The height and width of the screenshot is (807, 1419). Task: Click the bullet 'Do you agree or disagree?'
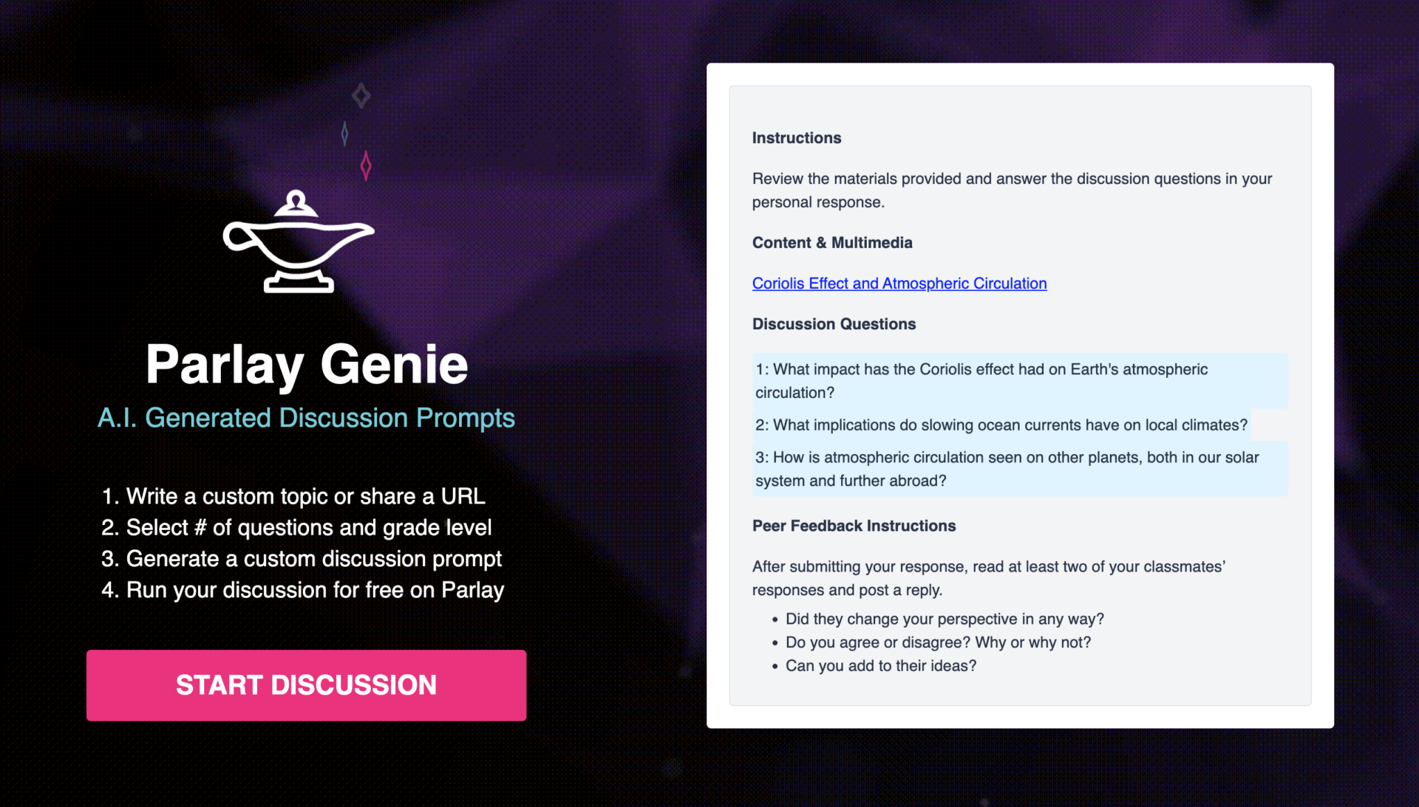pos(937,642)
